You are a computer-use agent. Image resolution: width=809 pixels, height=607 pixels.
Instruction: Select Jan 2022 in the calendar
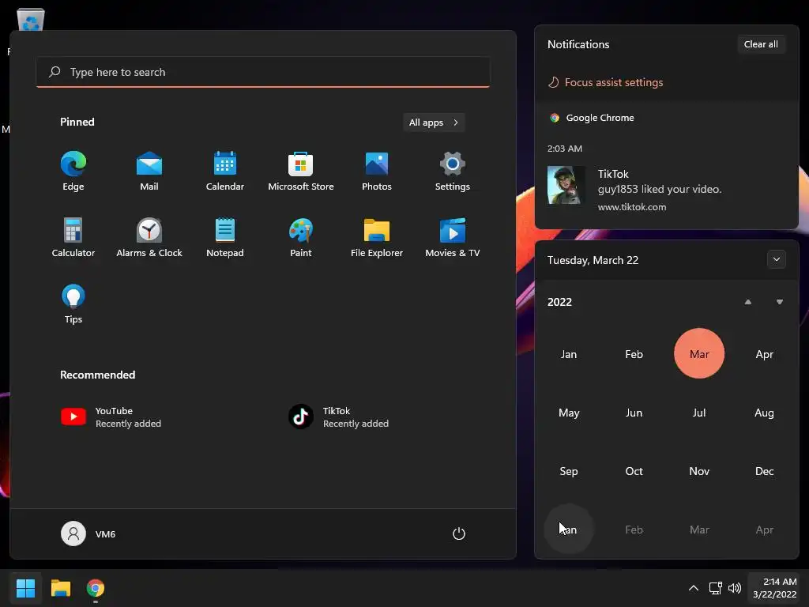point(569,354)
